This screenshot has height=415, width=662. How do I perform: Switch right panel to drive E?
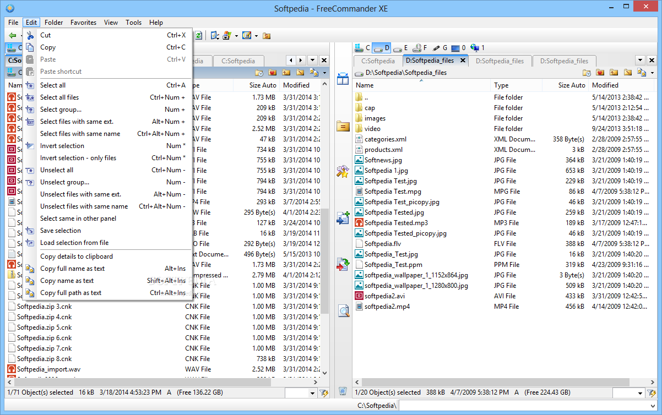tap(401, 48)
